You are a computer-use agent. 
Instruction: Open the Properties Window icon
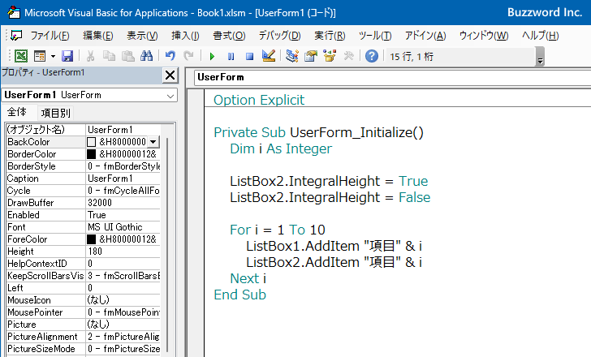tap(311, 56)
